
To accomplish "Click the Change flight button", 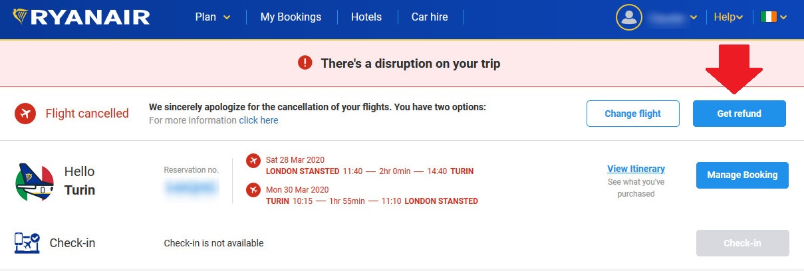I will [632, 114].
